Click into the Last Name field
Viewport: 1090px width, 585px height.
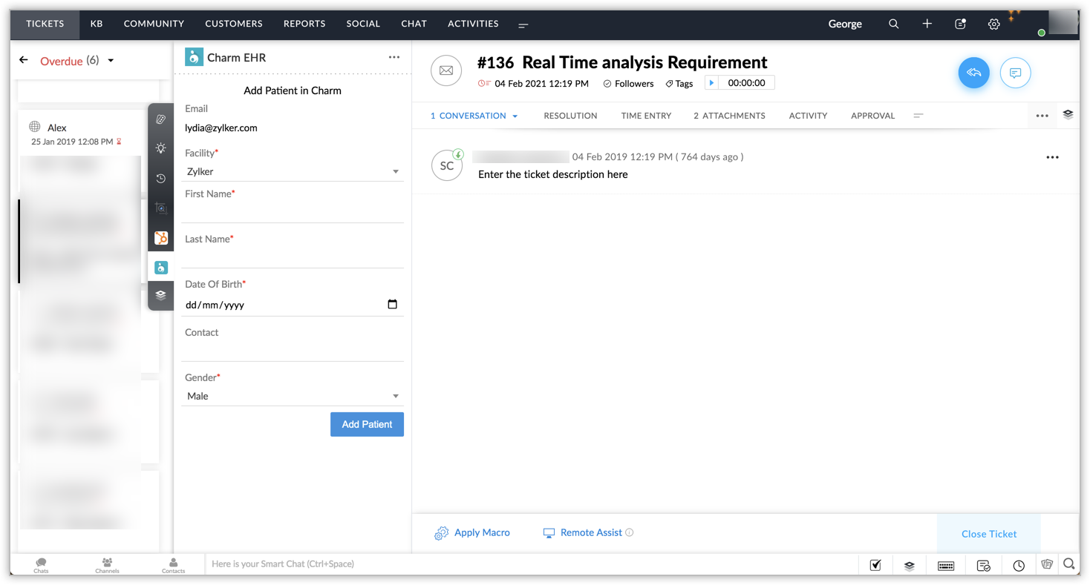click(293, 258)
